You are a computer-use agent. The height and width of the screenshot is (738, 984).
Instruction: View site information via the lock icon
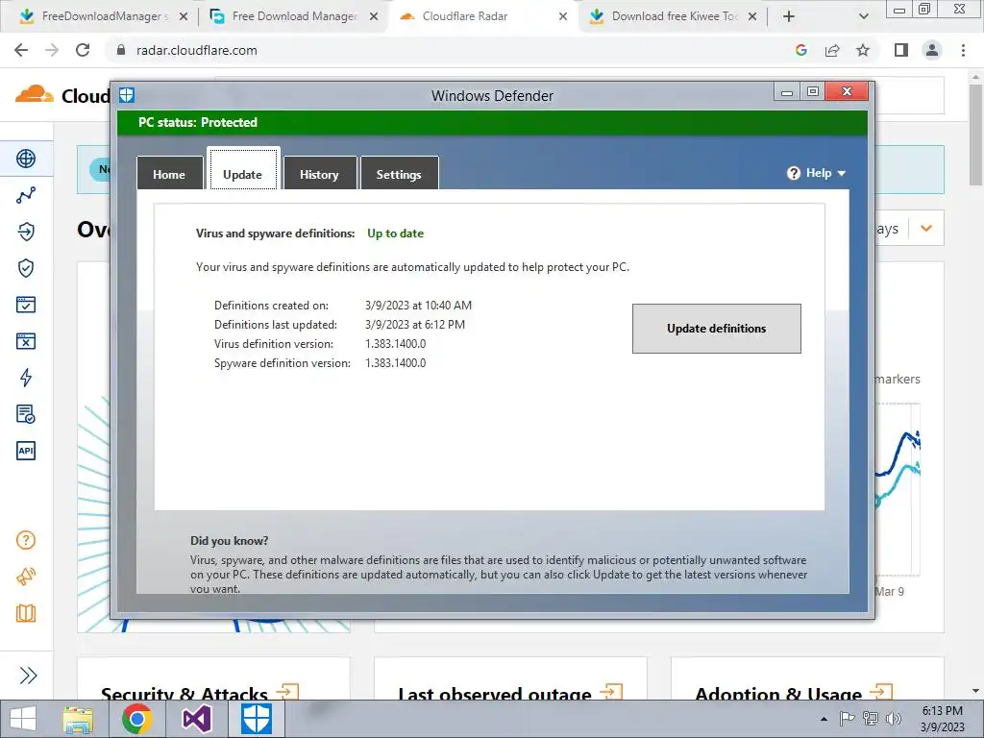(x=121, y=50)
